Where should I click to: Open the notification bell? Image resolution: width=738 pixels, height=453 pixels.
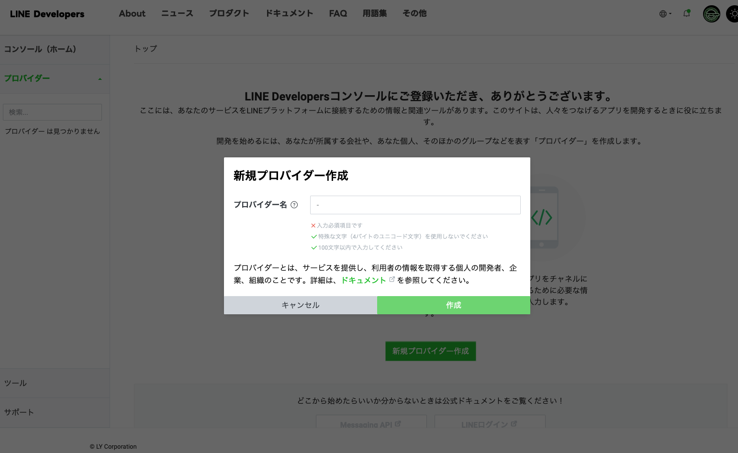click(687, 13)
